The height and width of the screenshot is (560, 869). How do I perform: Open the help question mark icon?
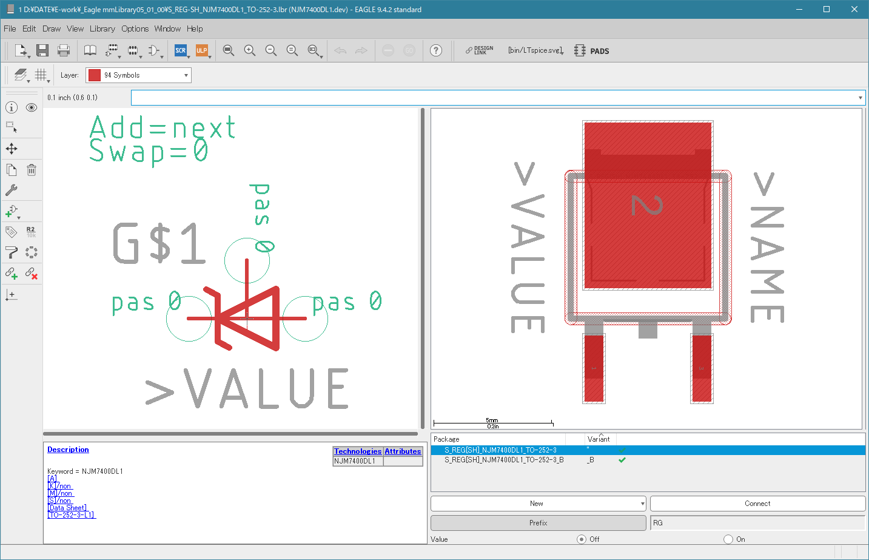pyautogui.click(x=436, y=50)
